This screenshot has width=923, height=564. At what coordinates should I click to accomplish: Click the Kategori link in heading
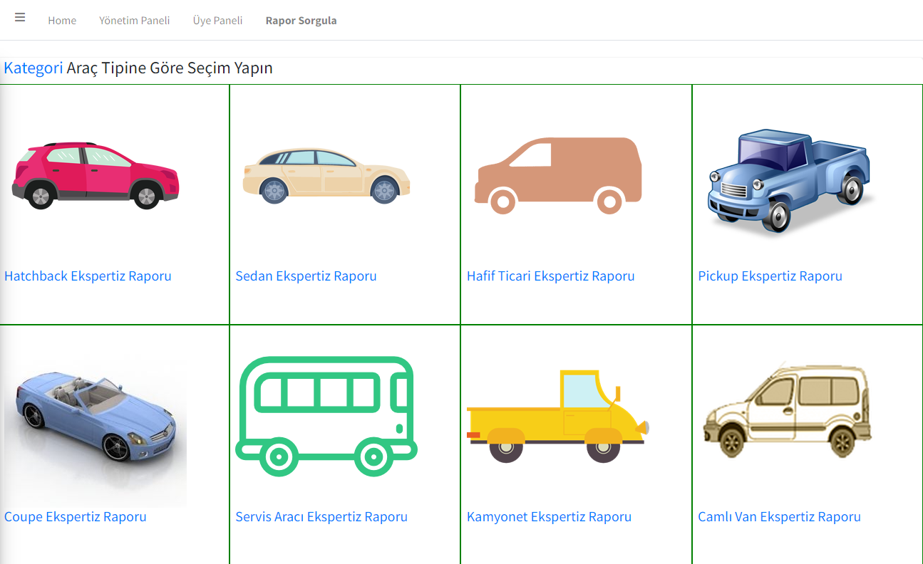(33, 68)
